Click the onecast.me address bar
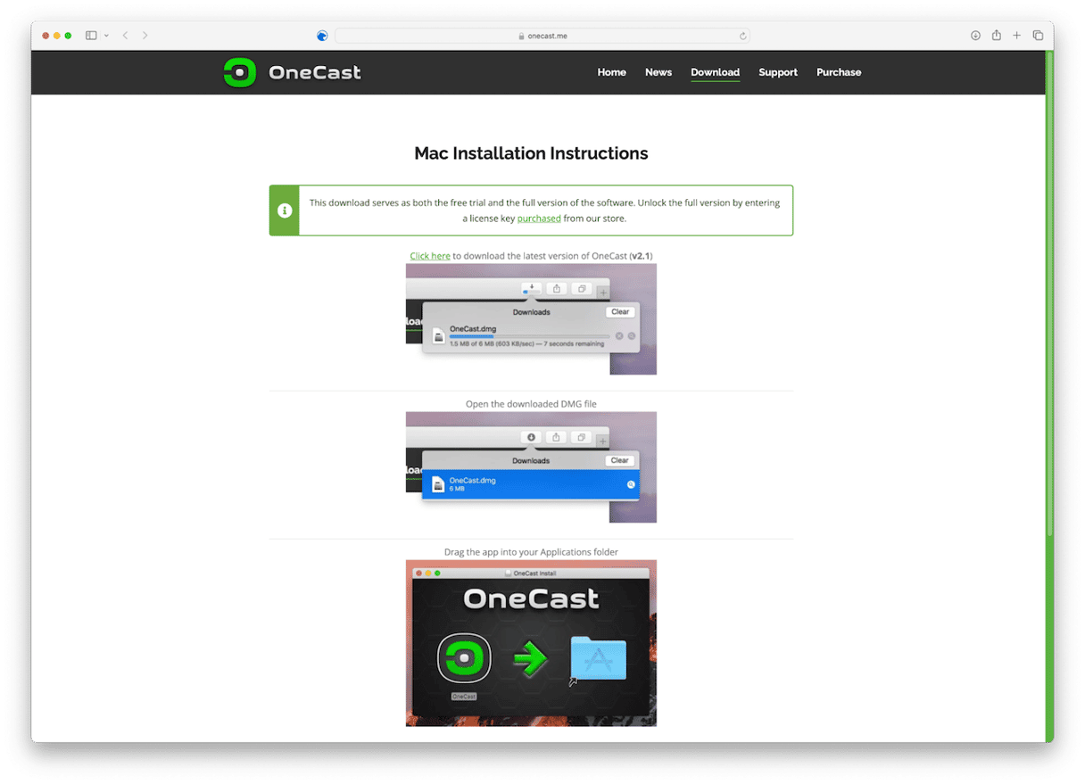 tap(542, 36)
